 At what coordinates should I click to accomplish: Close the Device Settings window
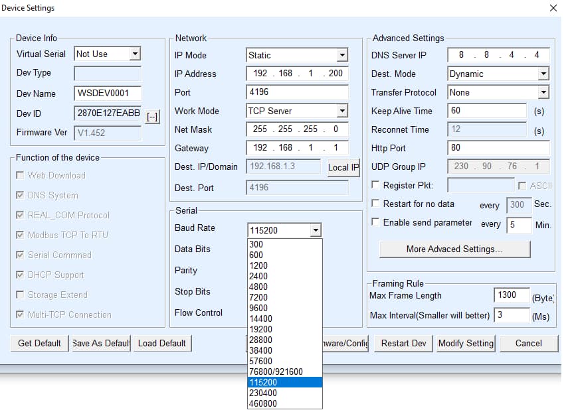point(553,8)
